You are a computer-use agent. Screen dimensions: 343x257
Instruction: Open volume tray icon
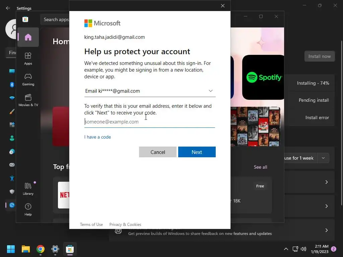point(303,249)
